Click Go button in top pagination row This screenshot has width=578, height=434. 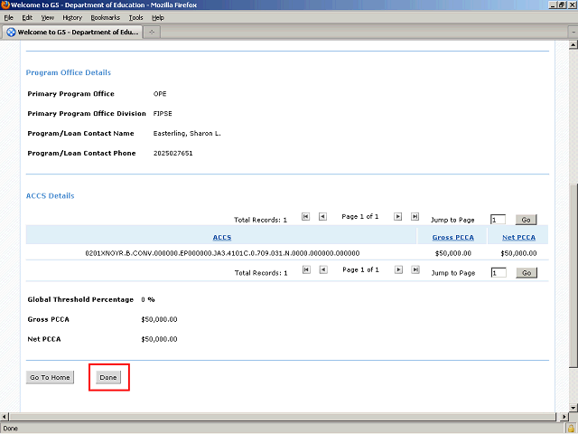(x=526, y=220)
